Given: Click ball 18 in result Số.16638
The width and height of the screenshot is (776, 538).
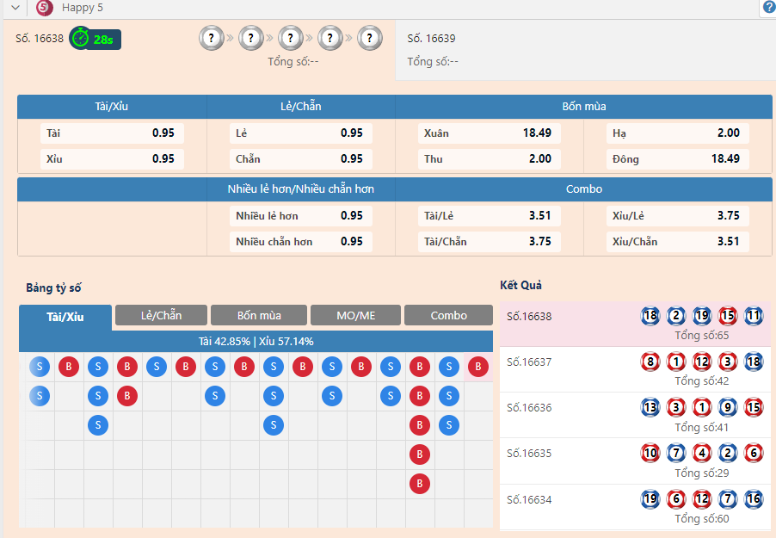Looking at the screenshot, I should click(x=650, y=316).
